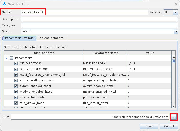The height and width of the screenshot is (131, 180).
Task: Click the New Preset window title icon
Action: [4, 4]
